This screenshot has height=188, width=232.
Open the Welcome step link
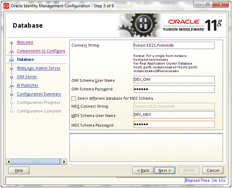[x=25, y=42]
